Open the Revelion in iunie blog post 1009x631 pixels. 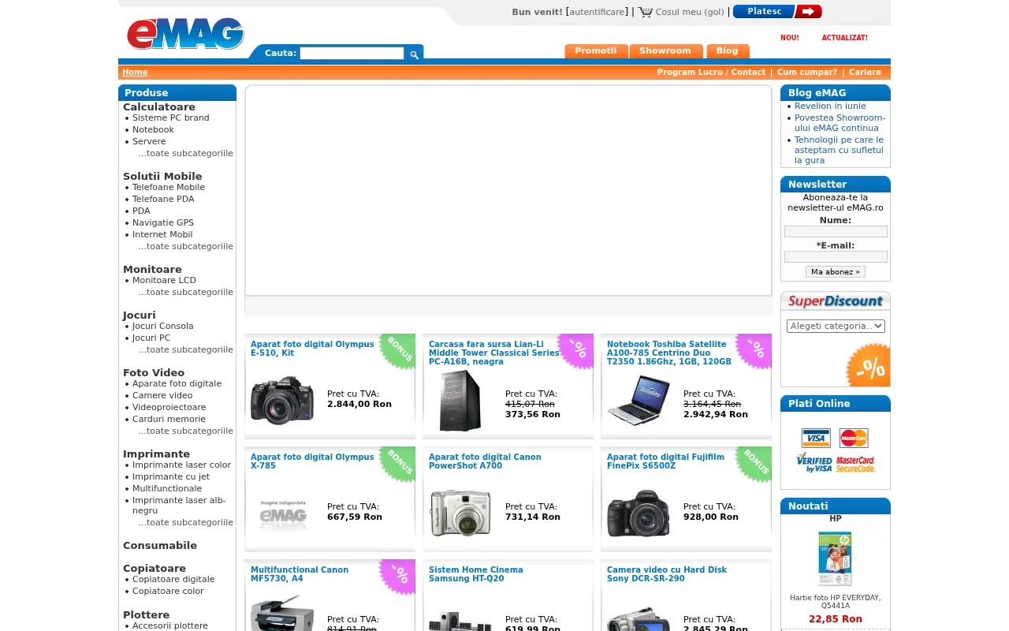click(830, 106)
